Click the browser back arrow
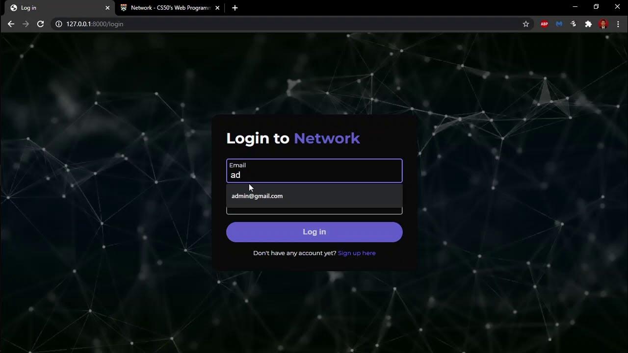This screenshot has width=628, height=353. point(11,24)
